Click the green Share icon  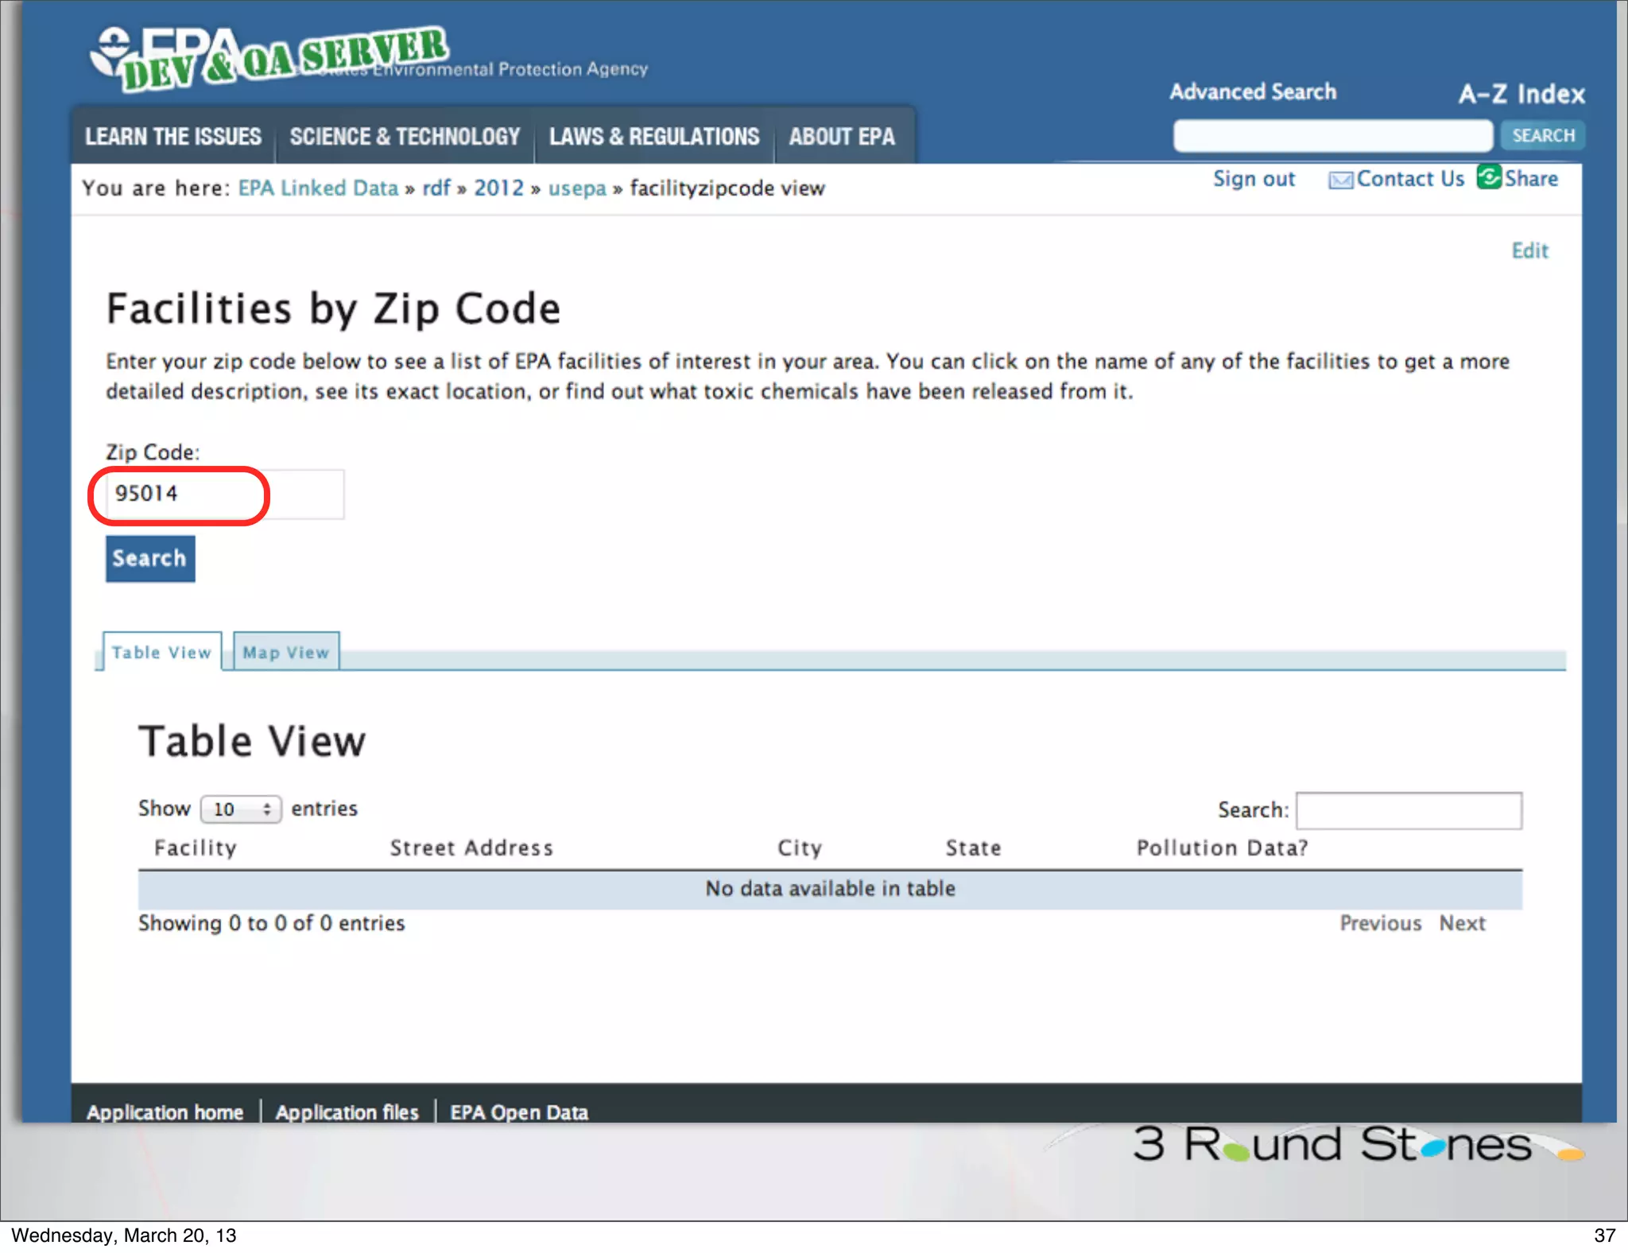(1488, 177)
